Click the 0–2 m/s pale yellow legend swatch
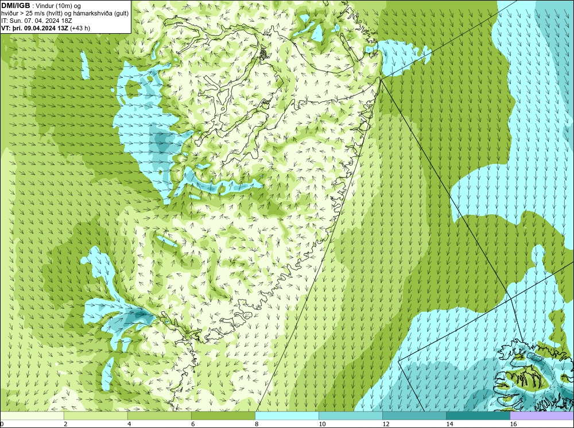574x428 pixels. point(32,415)
